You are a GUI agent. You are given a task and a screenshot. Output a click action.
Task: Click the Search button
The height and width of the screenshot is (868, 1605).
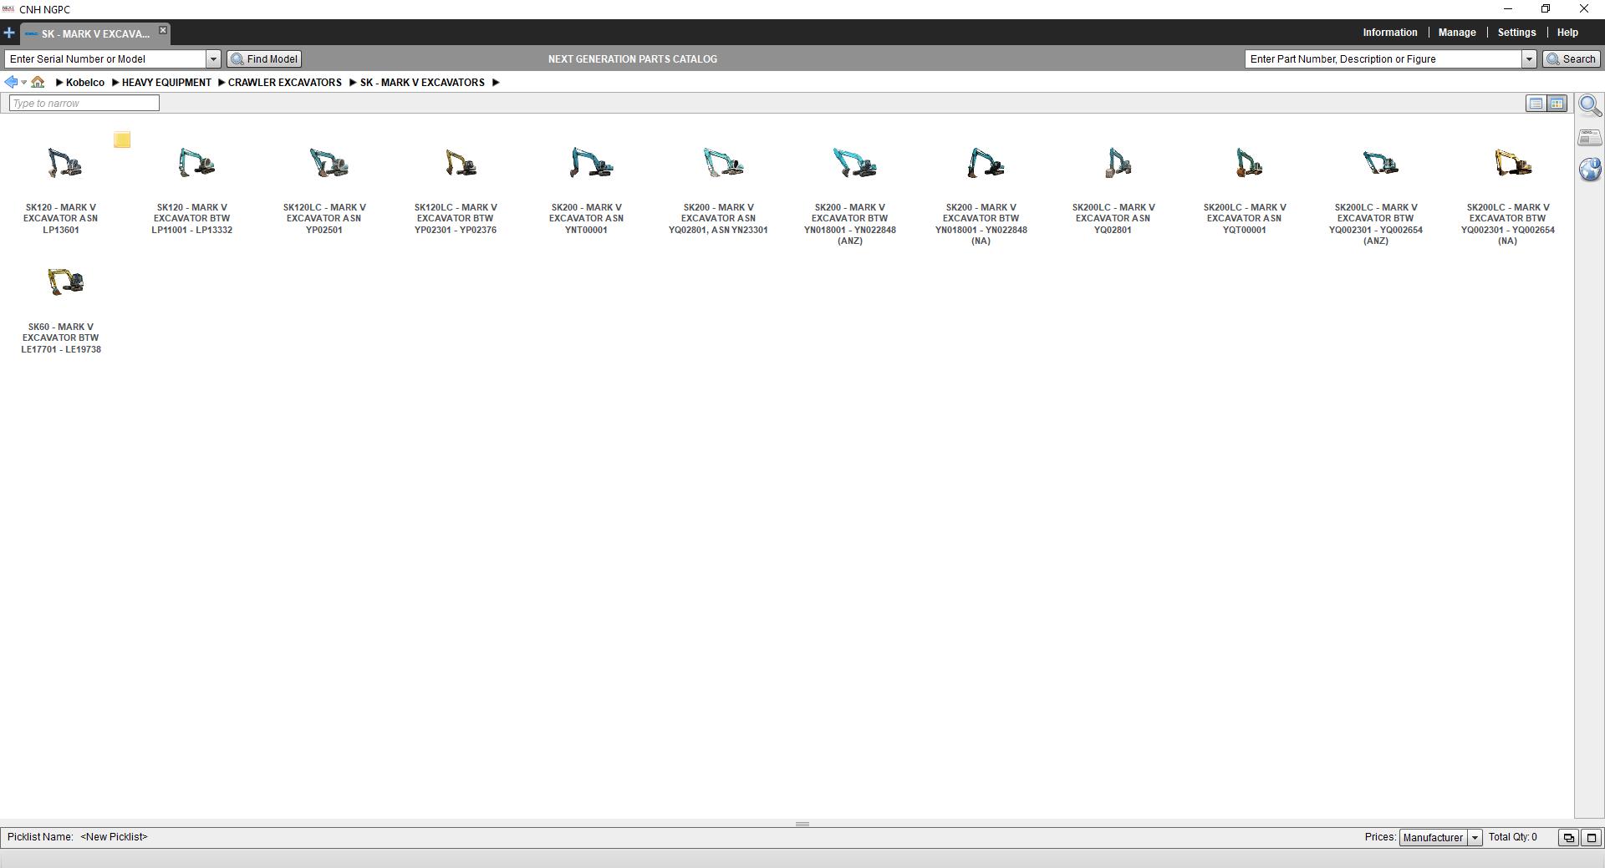(1572, 59)
